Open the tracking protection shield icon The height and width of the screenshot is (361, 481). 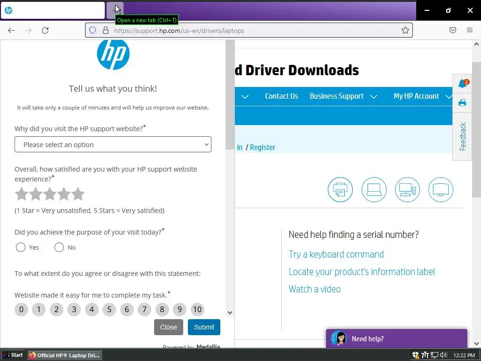93,31
